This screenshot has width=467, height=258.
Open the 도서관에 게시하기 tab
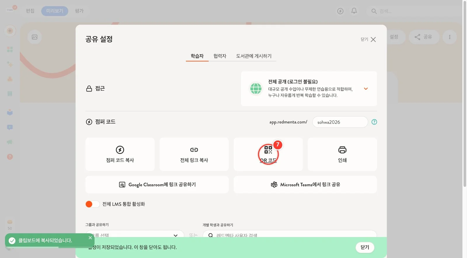point(254,56)
